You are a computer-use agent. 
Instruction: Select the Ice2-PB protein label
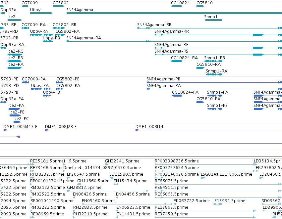[17, 112]
